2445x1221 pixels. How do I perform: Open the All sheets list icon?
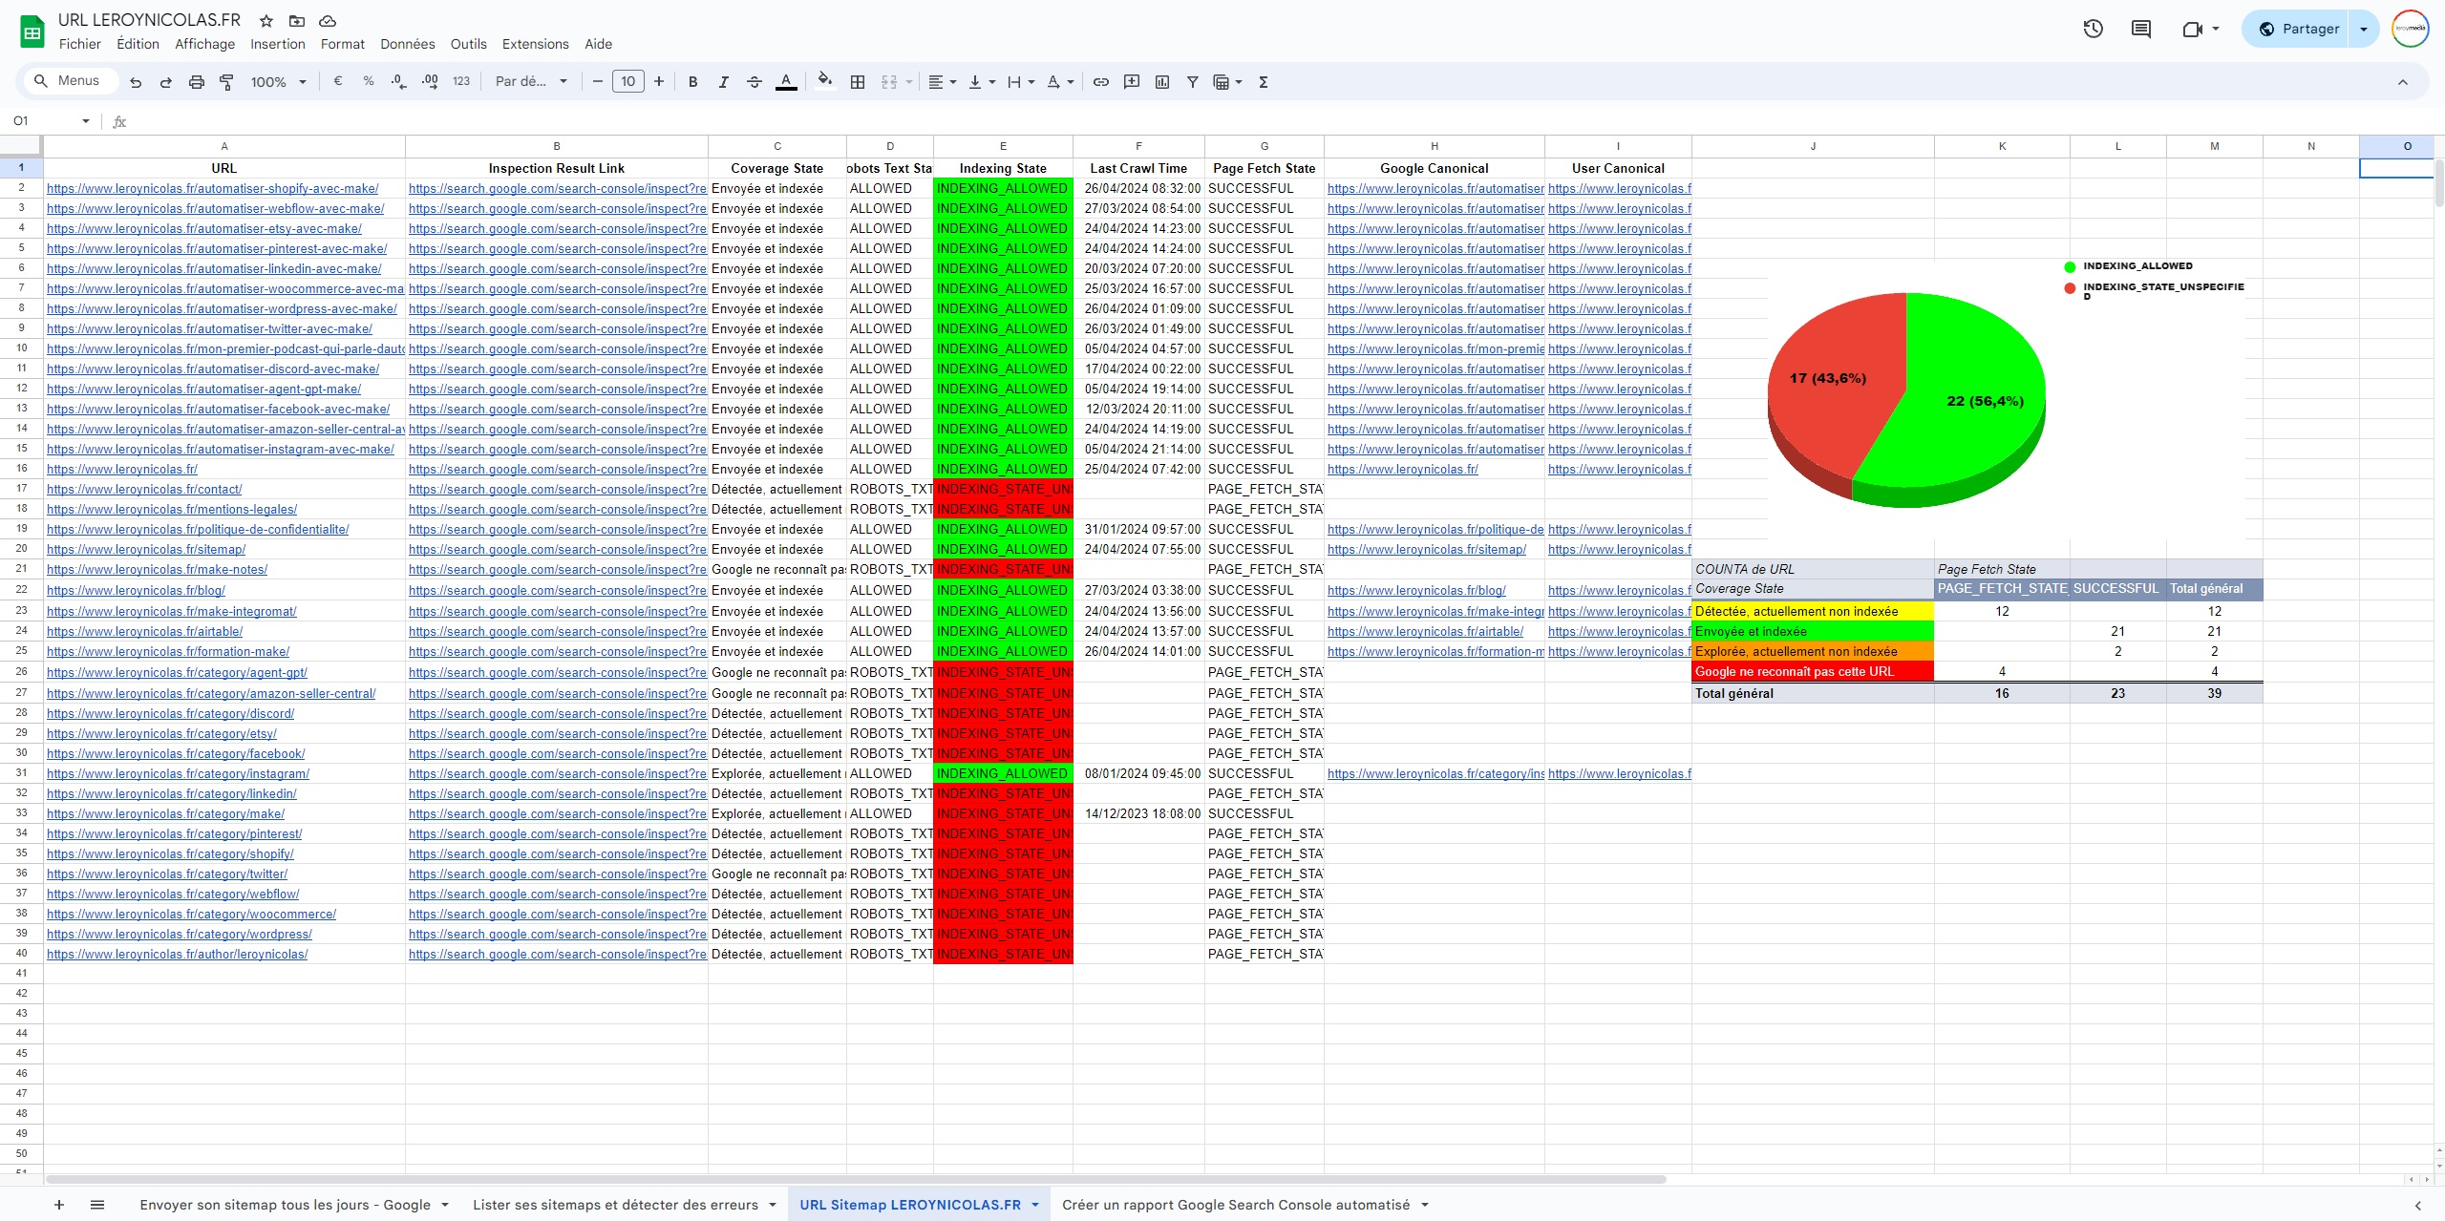coord(96,1205)
